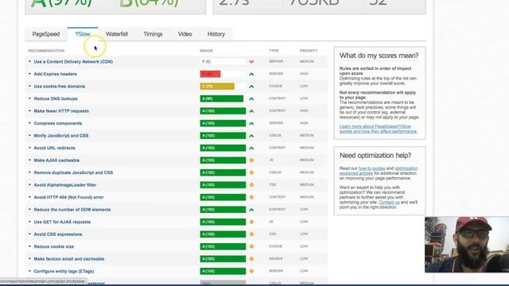Expand 'Make AJAX cacheable' row arrow
The image size is (509, 286).
(29, 160)
